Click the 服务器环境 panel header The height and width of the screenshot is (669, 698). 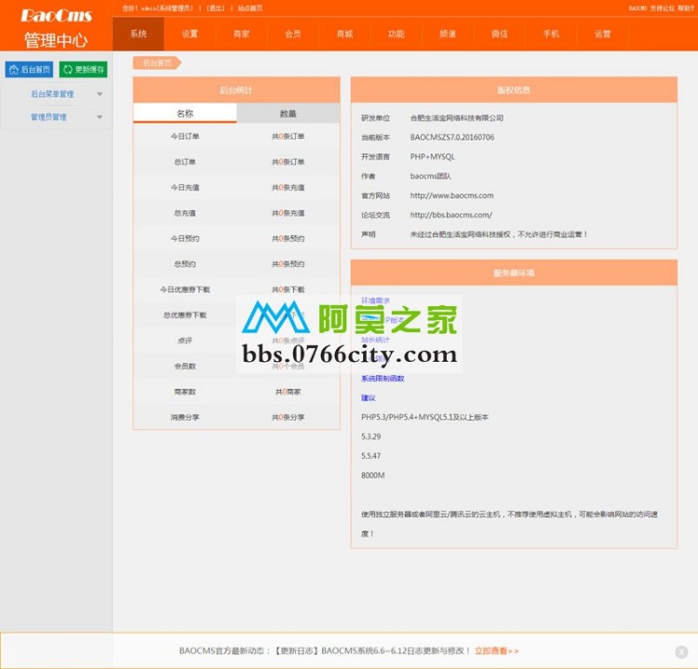tap(514, 273)
